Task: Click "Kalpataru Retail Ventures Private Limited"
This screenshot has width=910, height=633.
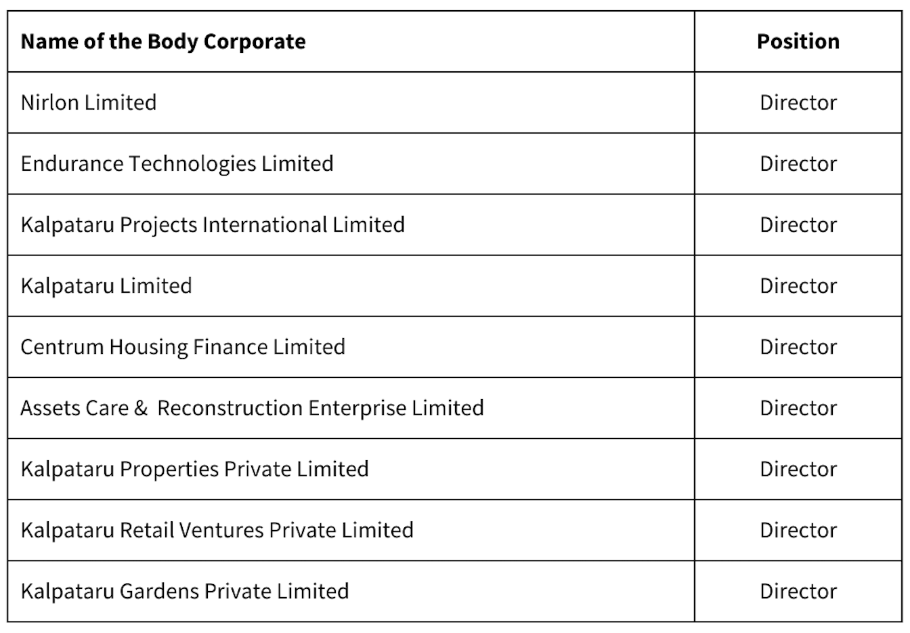Action: [217, 530]
